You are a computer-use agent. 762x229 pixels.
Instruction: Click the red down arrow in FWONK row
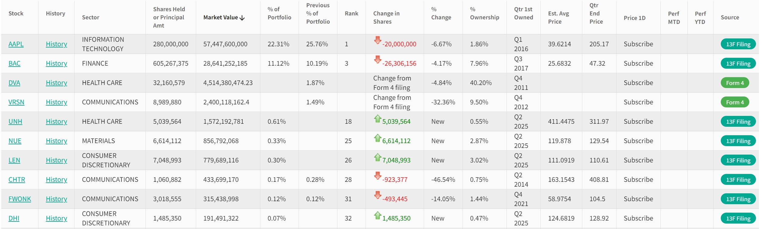[377, 195]
